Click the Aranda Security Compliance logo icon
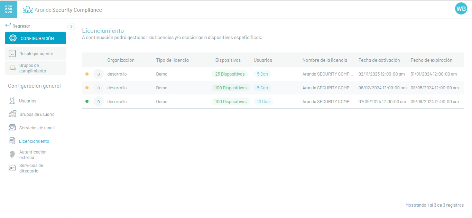 28,10
